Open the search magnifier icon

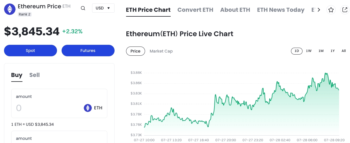pos(83,8)
